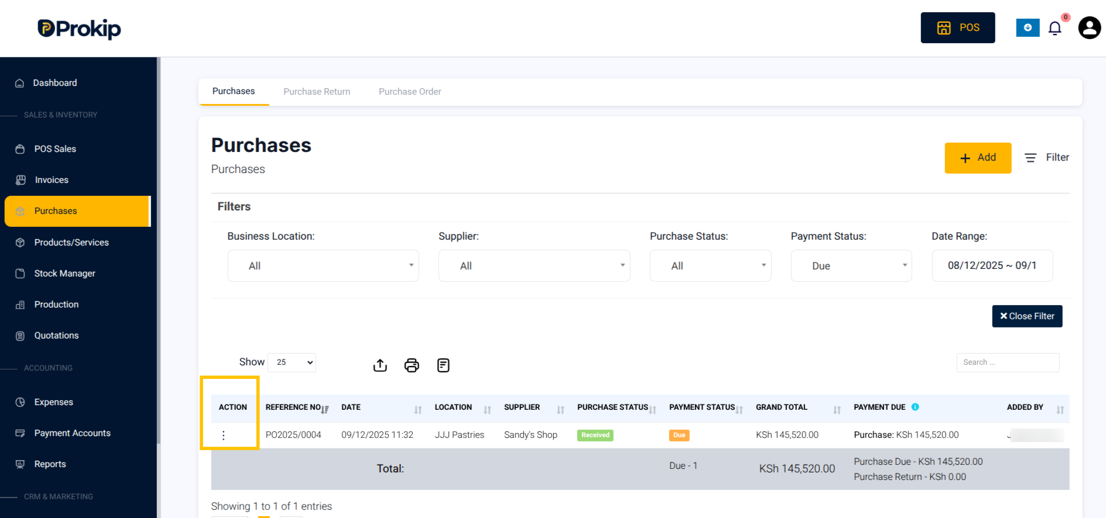Click the blue download icon in header
Screen dimensions: 1106x518
click(1028, 27)
